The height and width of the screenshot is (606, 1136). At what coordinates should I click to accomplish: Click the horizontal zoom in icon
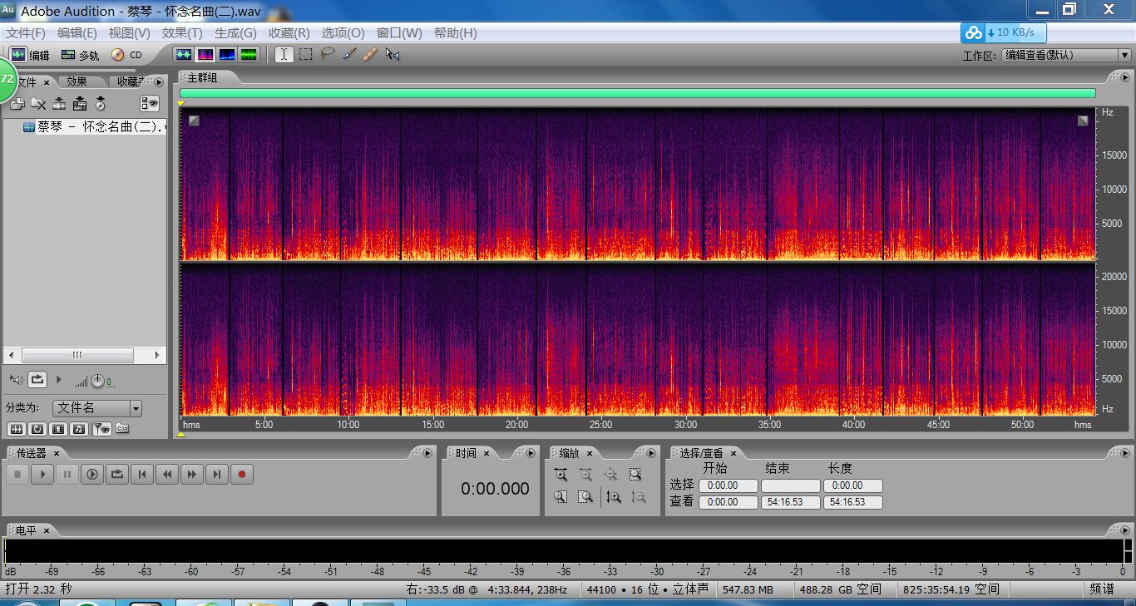(561, 475)
